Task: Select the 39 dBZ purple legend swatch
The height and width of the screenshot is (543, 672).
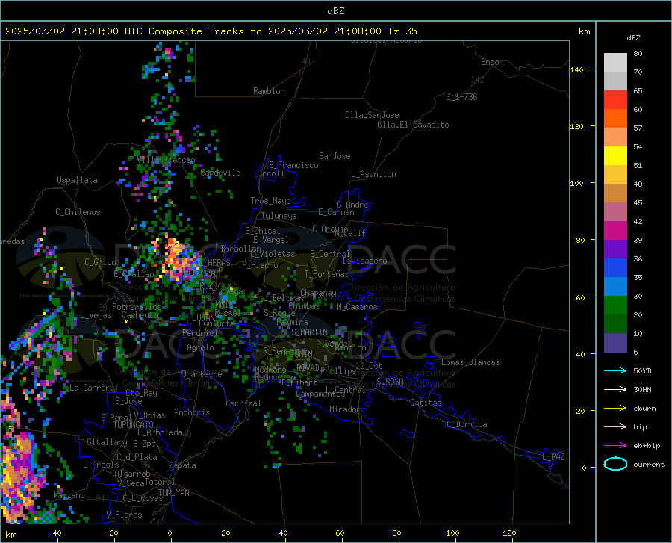Action: [x=615, y=249]
